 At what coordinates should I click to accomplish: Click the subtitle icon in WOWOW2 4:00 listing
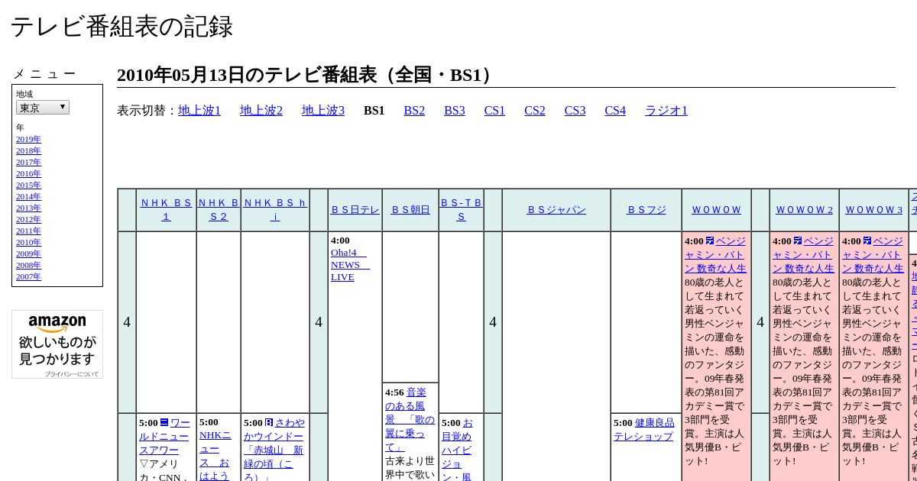click(798, 241)
